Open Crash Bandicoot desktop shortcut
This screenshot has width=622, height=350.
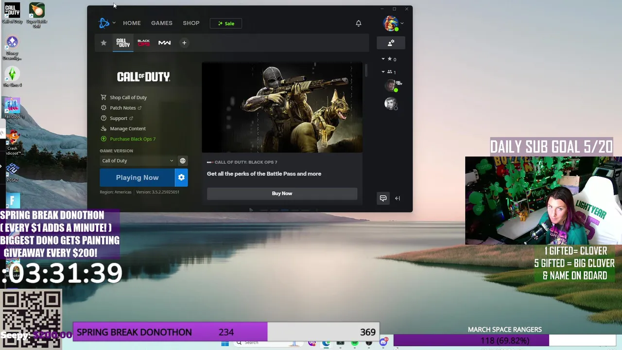click(x=12, y=143)
